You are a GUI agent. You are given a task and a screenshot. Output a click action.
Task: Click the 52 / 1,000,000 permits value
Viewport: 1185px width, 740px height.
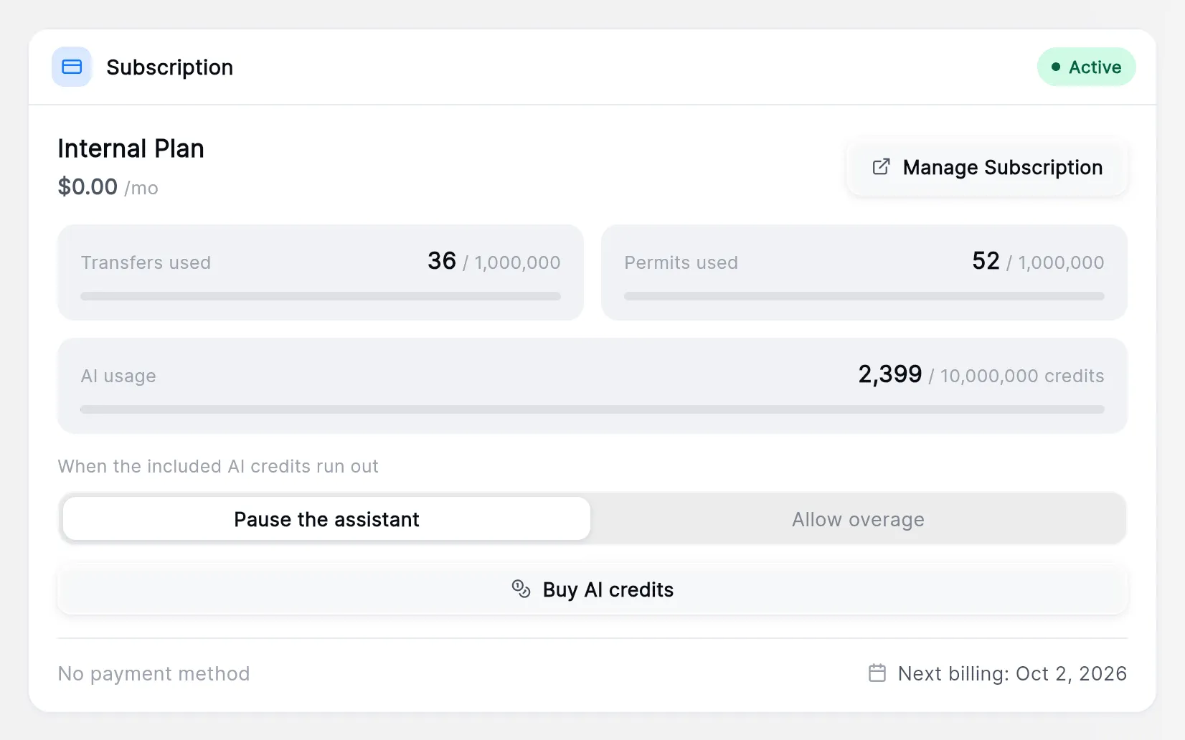1038,261
